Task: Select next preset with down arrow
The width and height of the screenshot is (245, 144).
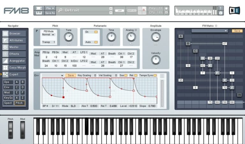Action: [111, 13]
